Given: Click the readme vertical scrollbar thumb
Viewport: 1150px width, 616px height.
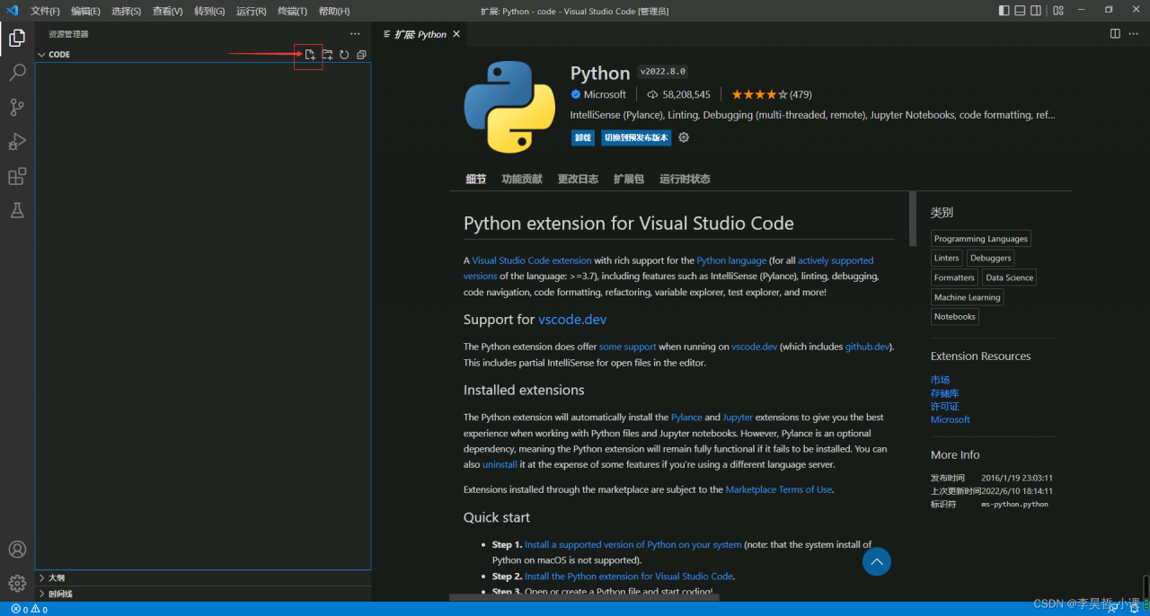Looking at the screenshot, I should [913, 218].
